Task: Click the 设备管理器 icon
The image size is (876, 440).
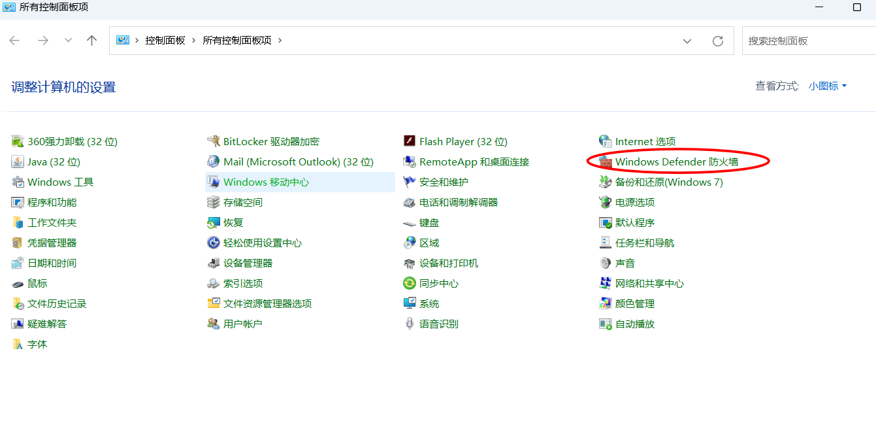Action: (x=214, y=263)
